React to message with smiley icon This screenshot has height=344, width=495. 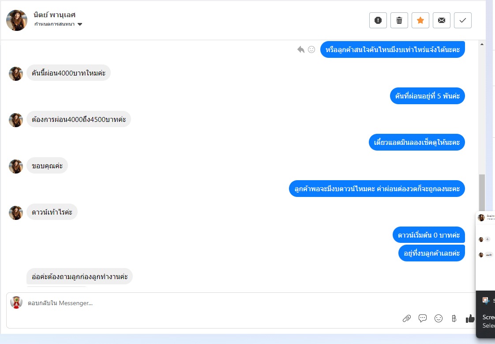tap(311, 49)
